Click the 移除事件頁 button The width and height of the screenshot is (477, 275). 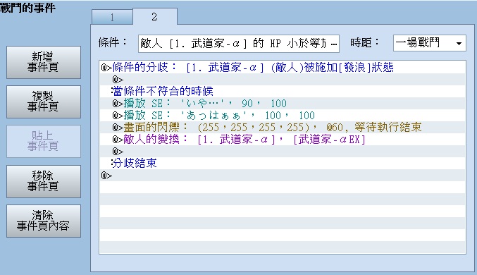pos(44,181)
